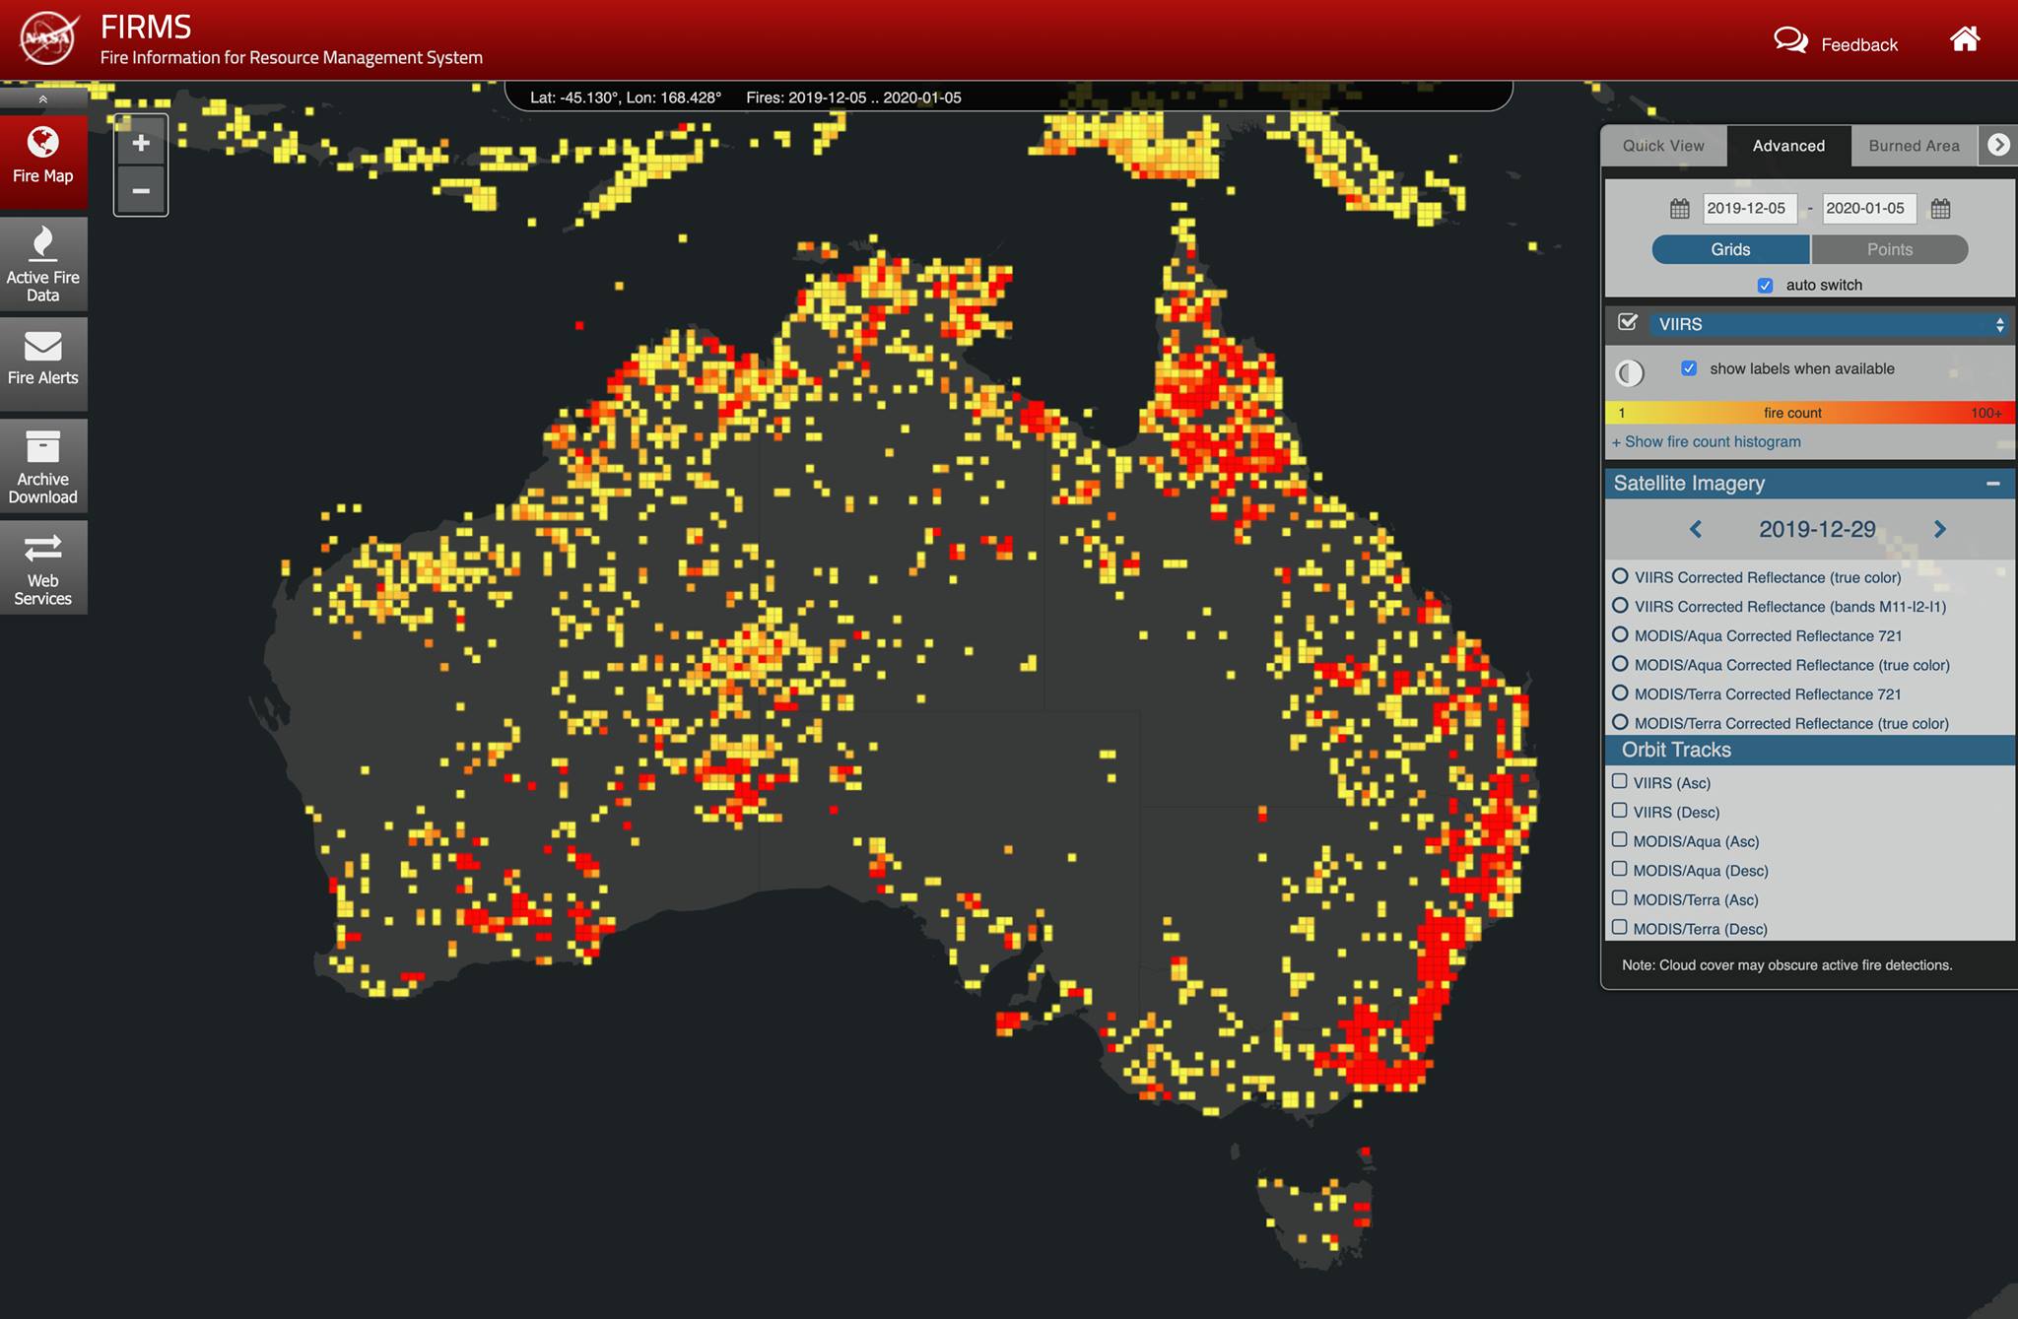
Task: Select MODIS/Aqua Corrected Reflectance (true color)
Action: click(1620, 664)
